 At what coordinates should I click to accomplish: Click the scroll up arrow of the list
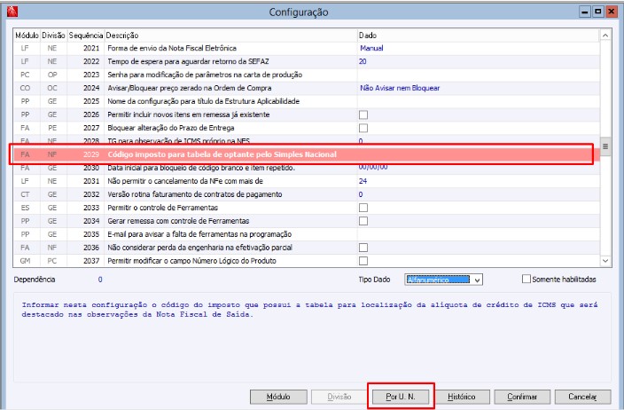[604, 35]
